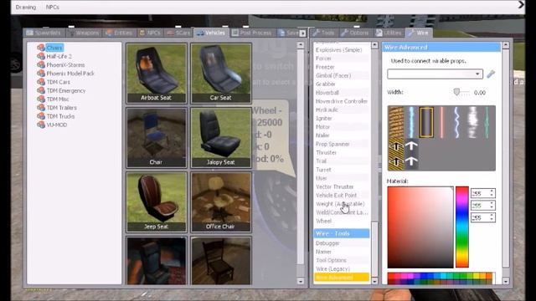Increase the first color value stepper
The image size is (536, 301).
point(492,191)
